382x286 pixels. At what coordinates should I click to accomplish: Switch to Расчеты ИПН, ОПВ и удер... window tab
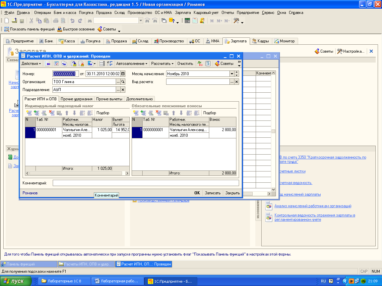click(86, 264)
